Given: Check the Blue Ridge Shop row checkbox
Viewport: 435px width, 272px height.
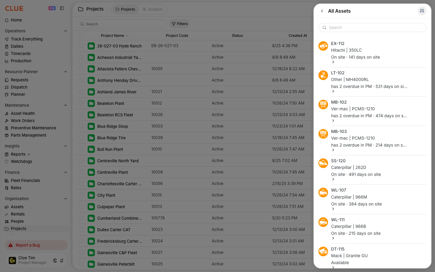Looking at the screenshot, I should pos(81,126).
